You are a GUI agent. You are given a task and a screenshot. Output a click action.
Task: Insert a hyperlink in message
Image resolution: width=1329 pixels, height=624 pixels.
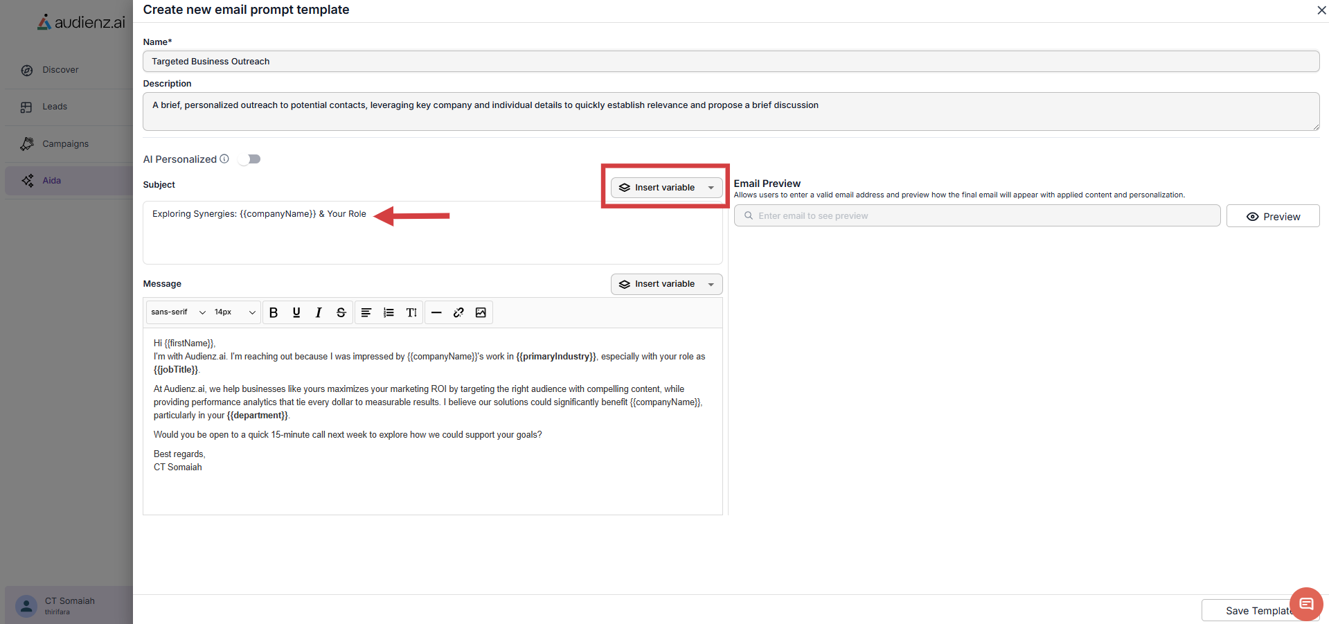(458, 312)
